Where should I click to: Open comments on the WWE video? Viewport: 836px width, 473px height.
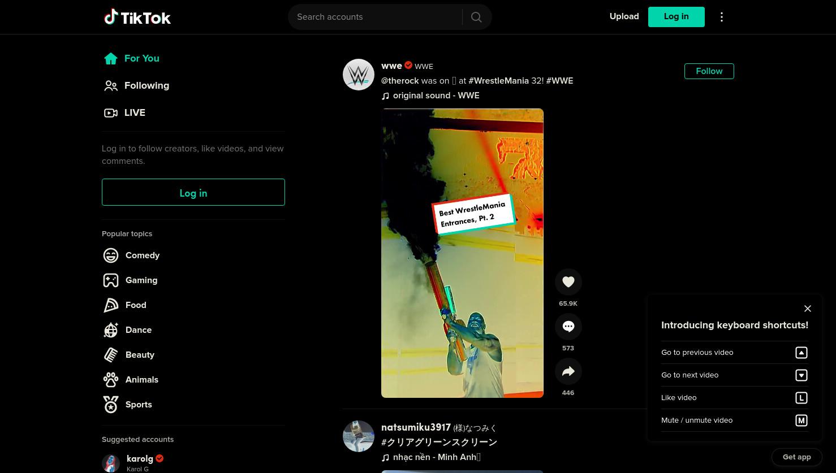tap(568, 327)
